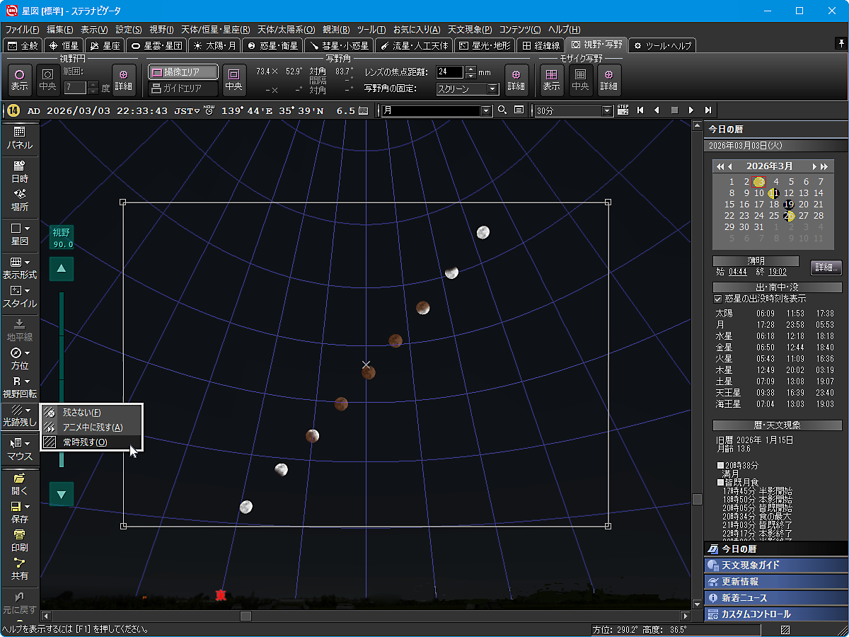The width and height of the screenshot is (849, 637).
Task: Click the 開く open file icon
Action: (19, 483)
